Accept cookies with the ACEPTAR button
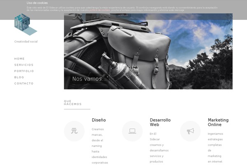 pyautogui.click(x=123, y=15)
